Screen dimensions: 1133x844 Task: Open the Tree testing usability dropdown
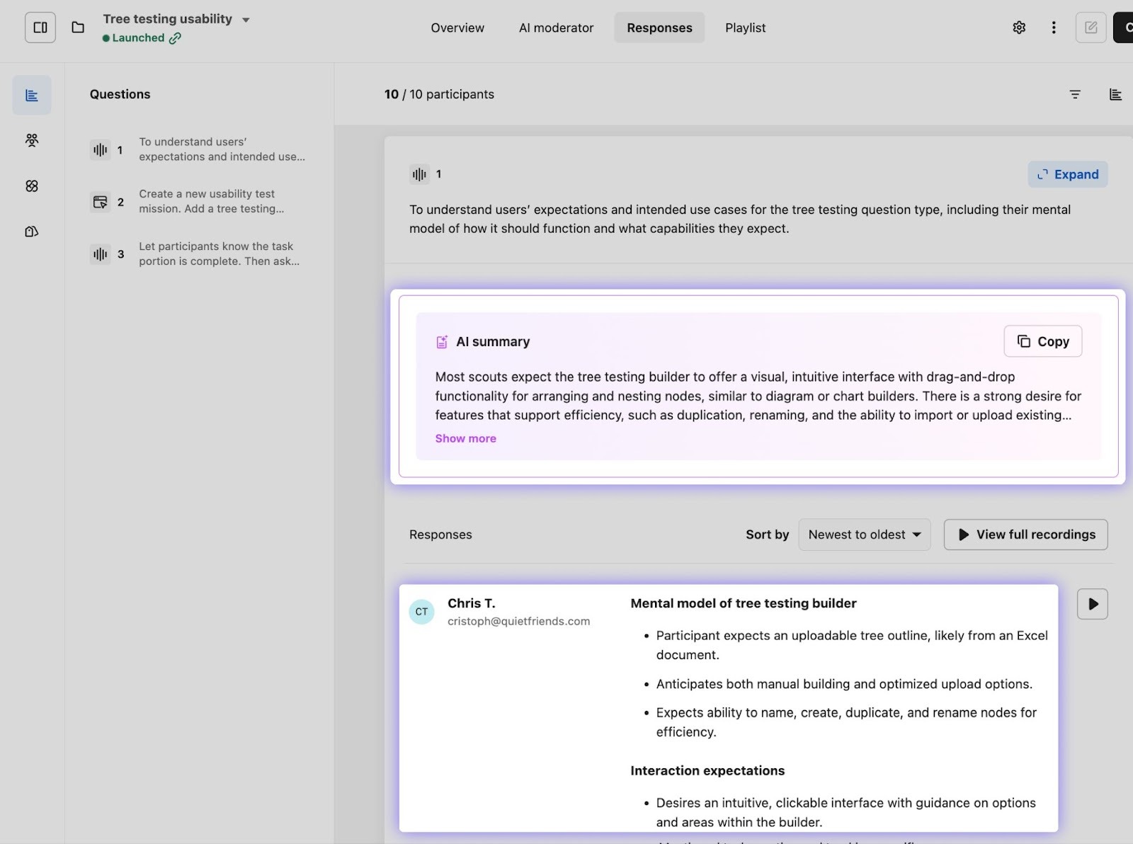(246, 20)
